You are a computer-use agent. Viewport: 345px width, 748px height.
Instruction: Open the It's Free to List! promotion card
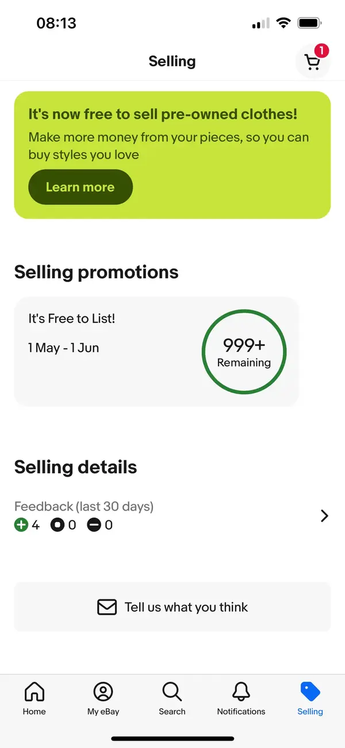(x=156, y=352)
